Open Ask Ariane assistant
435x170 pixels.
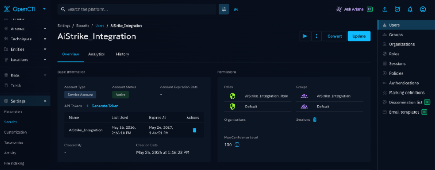(354, 9)
